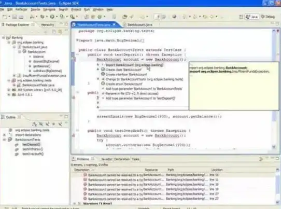Toggle Hide Non-Public Members in Outline toolbar
This screenshot has height=209, width=281.
tap(53, 124)
